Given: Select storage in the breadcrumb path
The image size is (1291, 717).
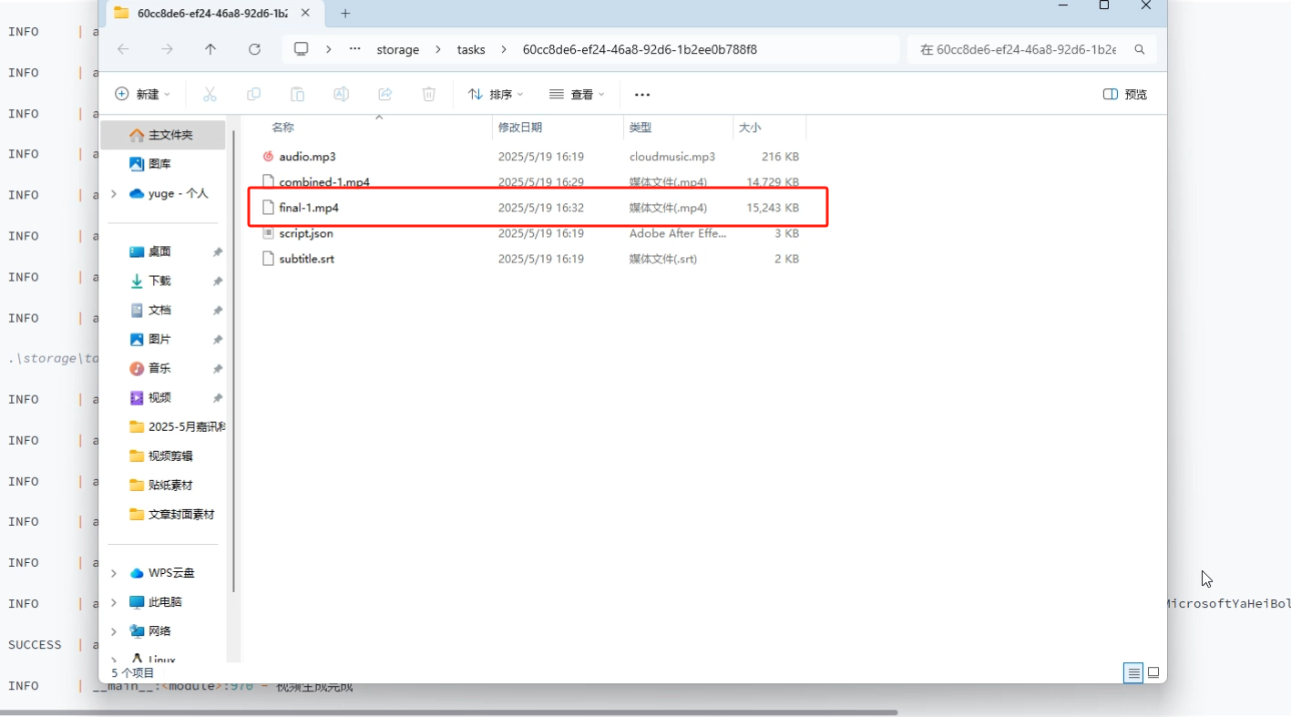Looking at the screenshot, I should (x=398, y=49).
